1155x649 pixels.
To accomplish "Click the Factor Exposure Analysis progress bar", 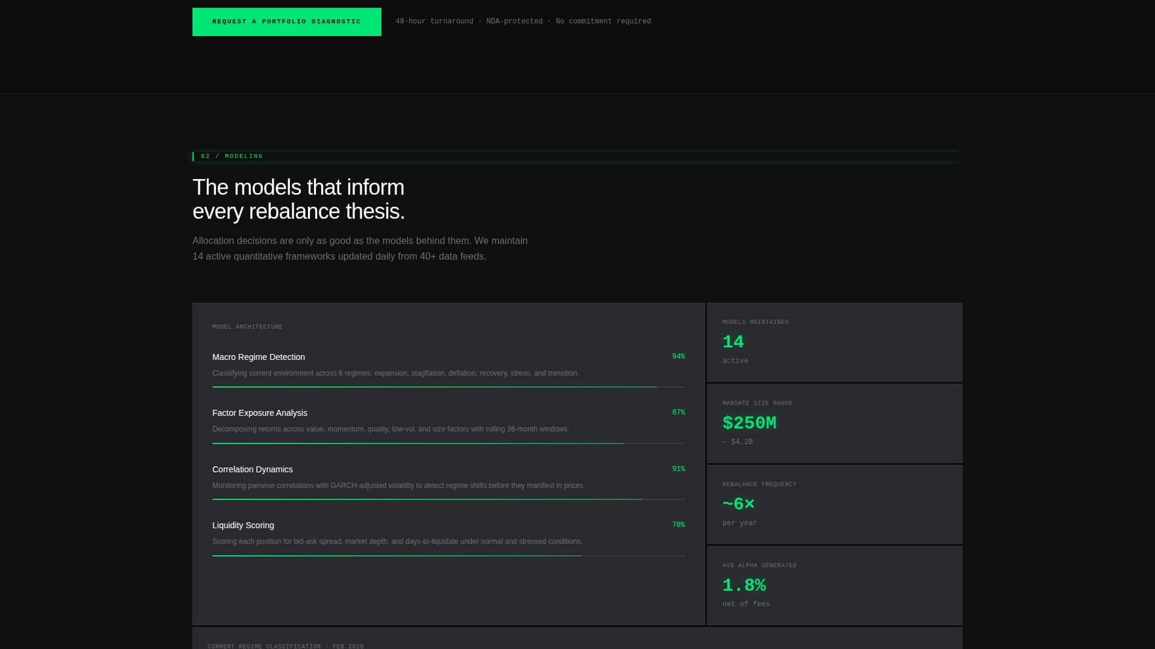I will click(448, 443).
